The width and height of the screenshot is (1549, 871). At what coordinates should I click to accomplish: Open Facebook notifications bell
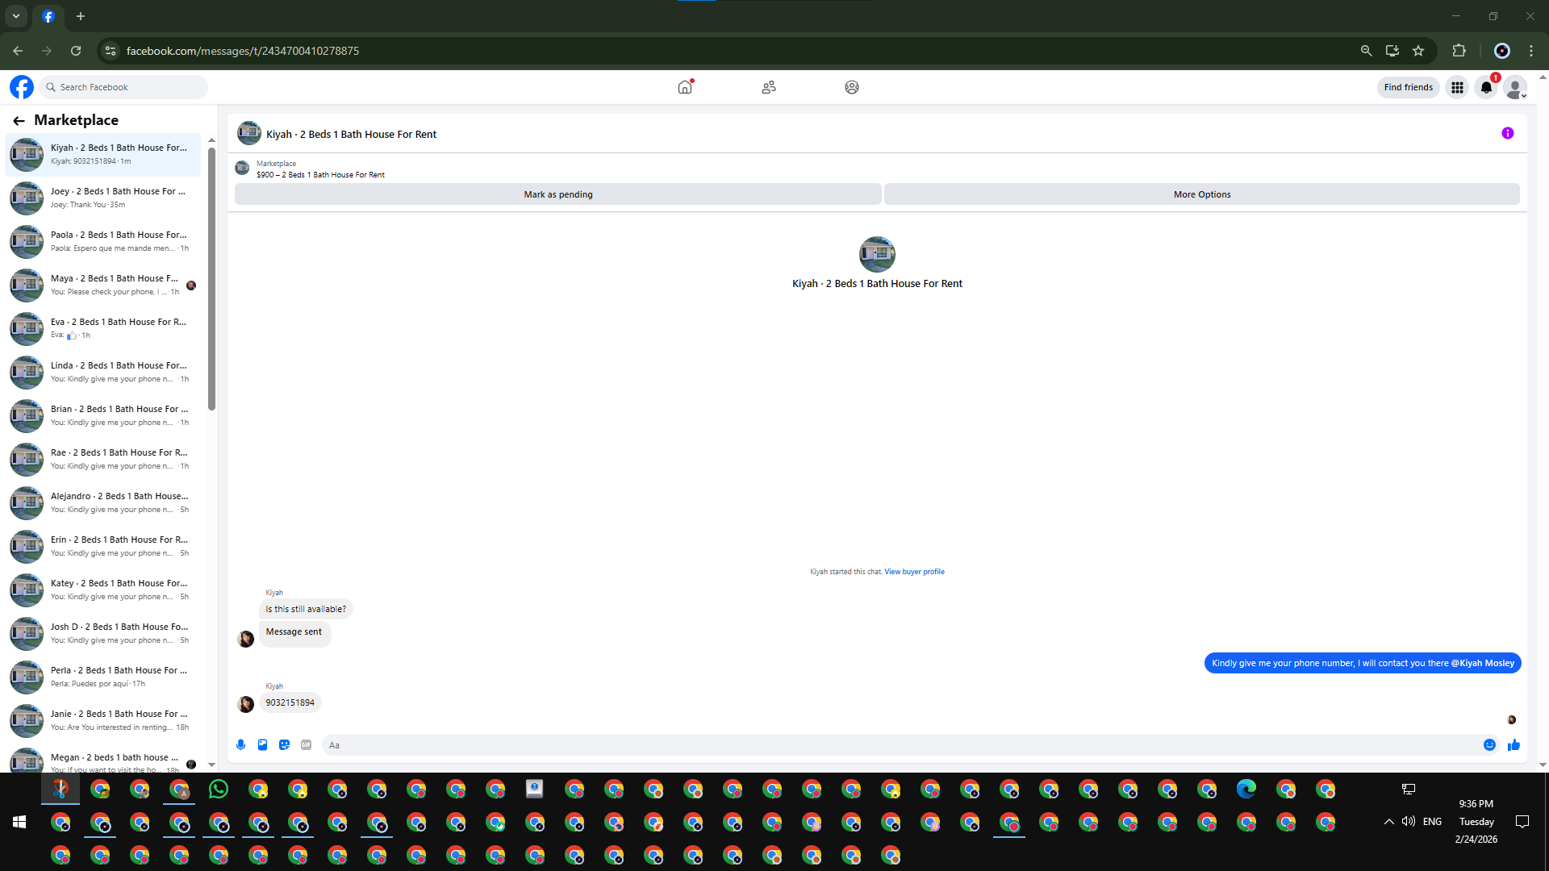[x=1486, y=87]
